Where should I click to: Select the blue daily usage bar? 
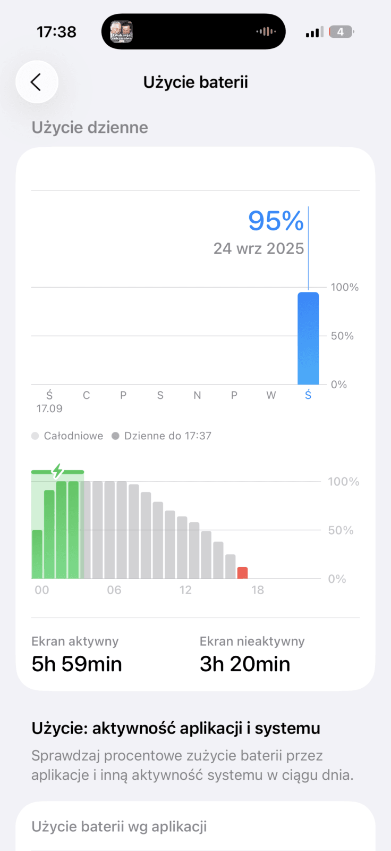pos(308,338)
